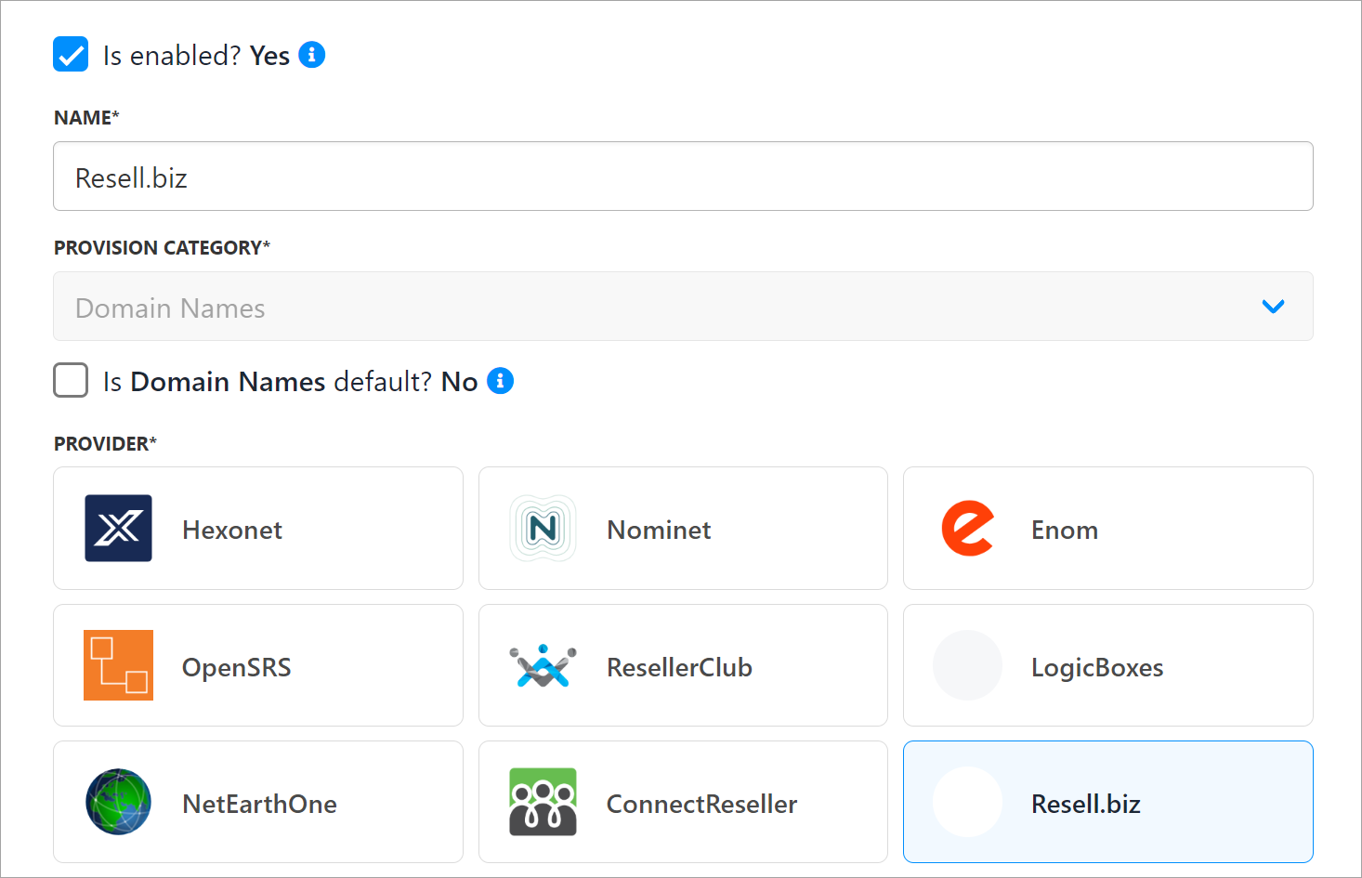Click the orange OpenSRS logo icon
The width and height of the screenshot is (1362, 878).
pos(118,665)
